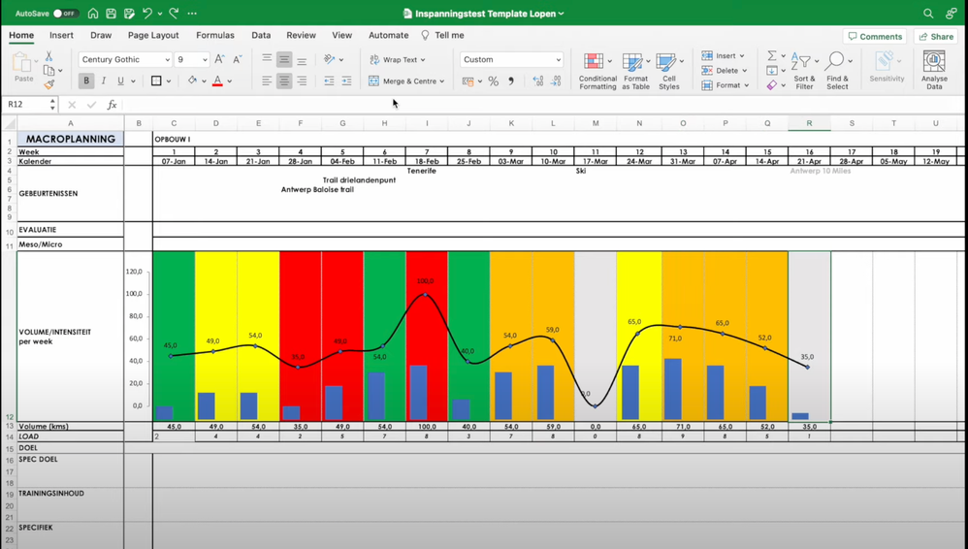
Task: Open the Page Layout tab
Action: point(153,35)
